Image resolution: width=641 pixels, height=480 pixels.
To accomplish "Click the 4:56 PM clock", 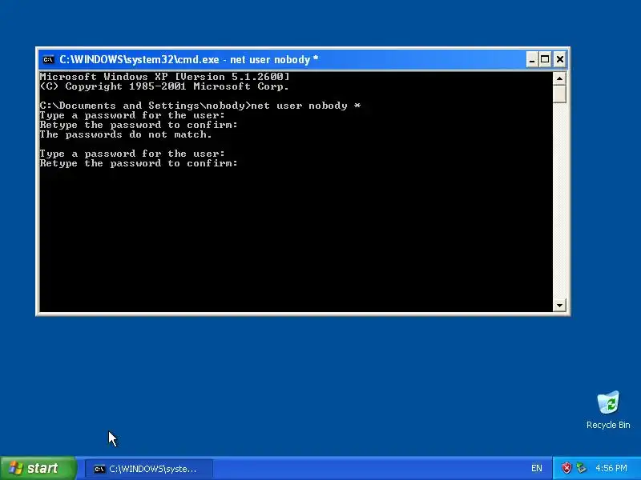I will pos(611,468).
